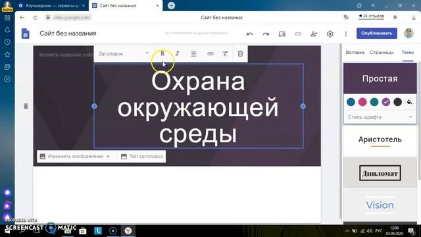Switch to Сайт без названия browser tab

pyautogui.click(x=126, y=5)
